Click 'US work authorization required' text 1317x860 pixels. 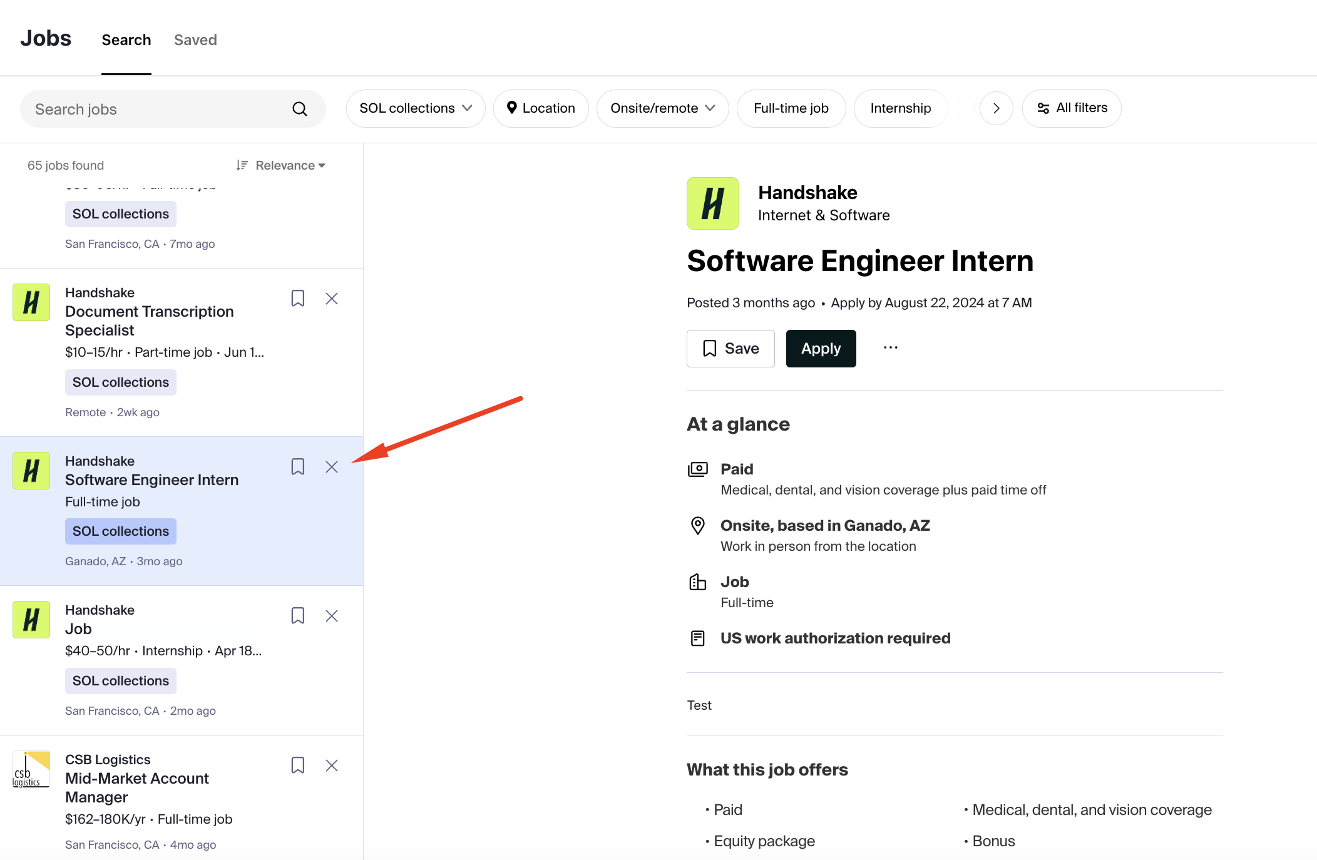[836, 638]
